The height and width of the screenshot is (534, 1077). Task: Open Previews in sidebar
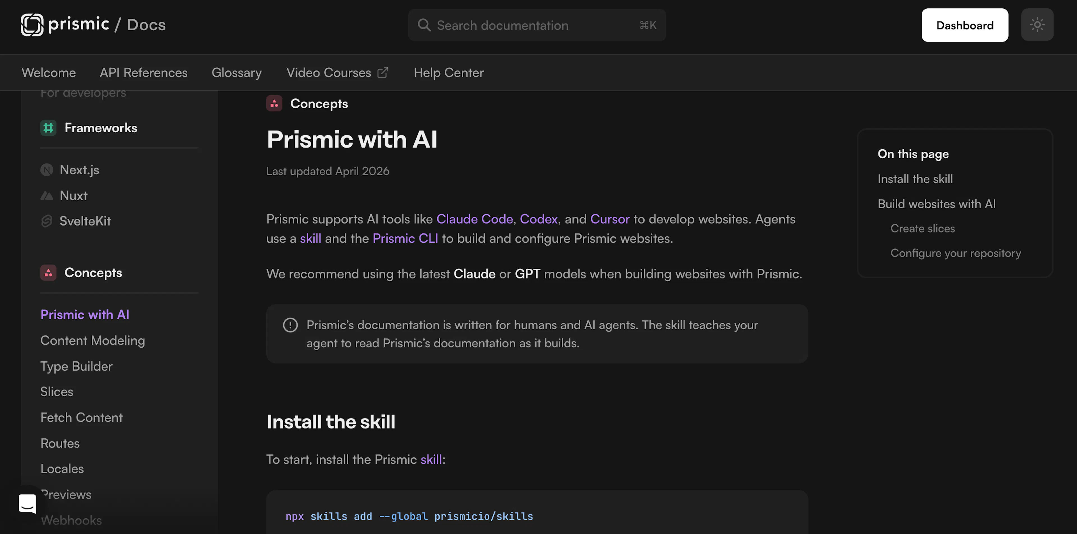pos(66,495)
